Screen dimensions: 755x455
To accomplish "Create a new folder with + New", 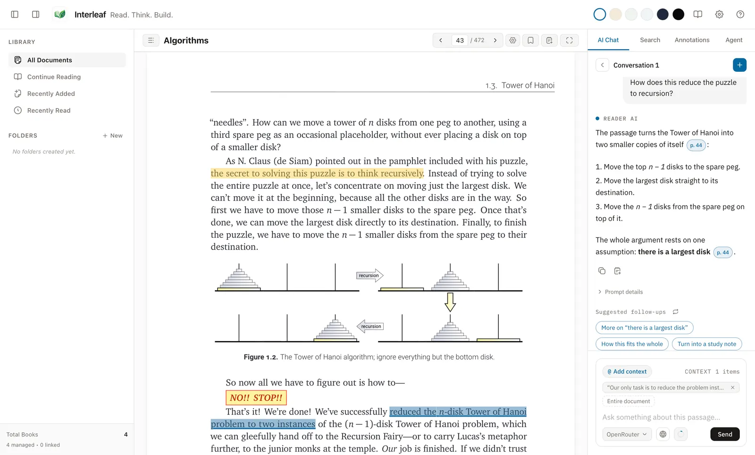I will click(113, 136).
